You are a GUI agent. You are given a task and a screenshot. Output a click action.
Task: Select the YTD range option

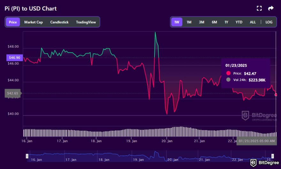(x=239, y=22)
